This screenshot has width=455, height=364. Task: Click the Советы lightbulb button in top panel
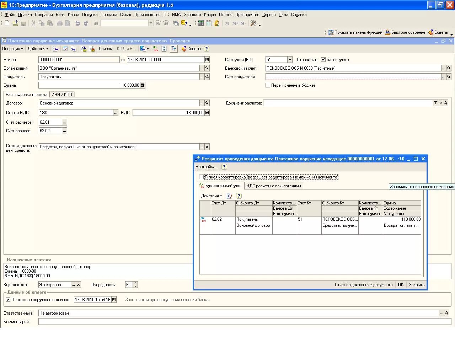438,32
